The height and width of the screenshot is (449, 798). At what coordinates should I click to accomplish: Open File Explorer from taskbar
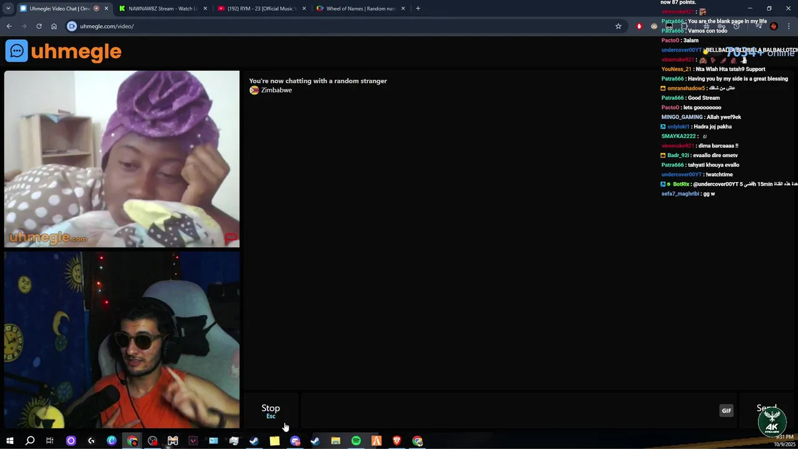(x=335, y=441)
